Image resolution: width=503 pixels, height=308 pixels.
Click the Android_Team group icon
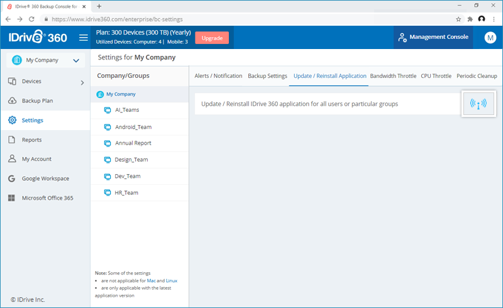(x=108, y=127)
